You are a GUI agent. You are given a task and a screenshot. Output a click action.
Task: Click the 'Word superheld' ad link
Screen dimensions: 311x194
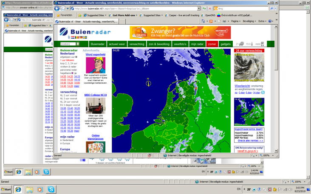point(96,55)
